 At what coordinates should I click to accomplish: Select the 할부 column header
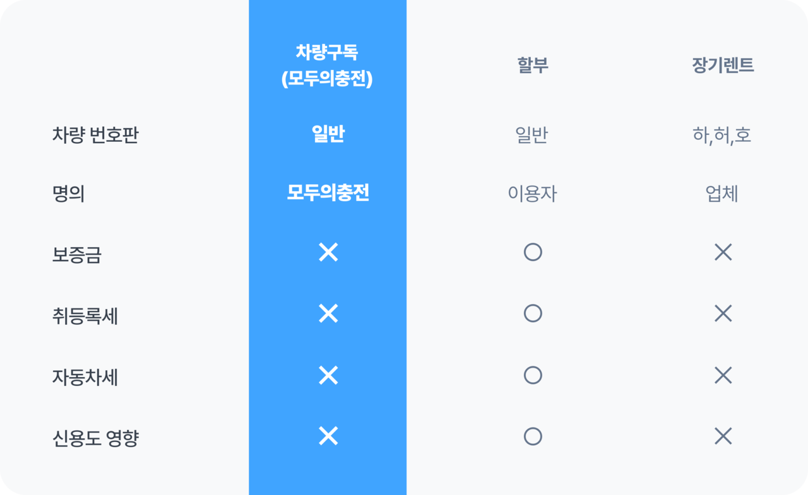tap(533, 66)
